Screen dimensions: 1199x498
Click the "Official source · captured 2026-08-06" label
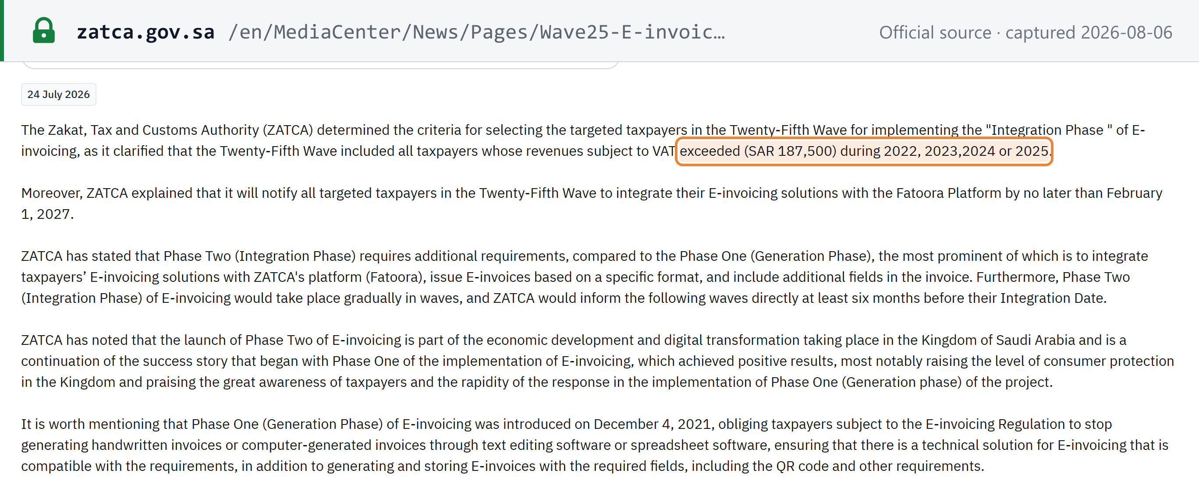(x=1025, y=32)
